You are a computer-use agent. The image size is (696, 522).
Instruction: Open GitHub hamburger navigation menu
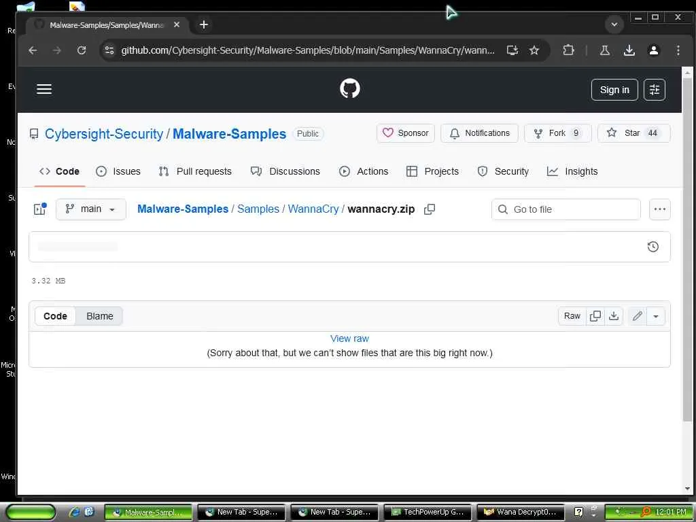click(x=44, y=89)
